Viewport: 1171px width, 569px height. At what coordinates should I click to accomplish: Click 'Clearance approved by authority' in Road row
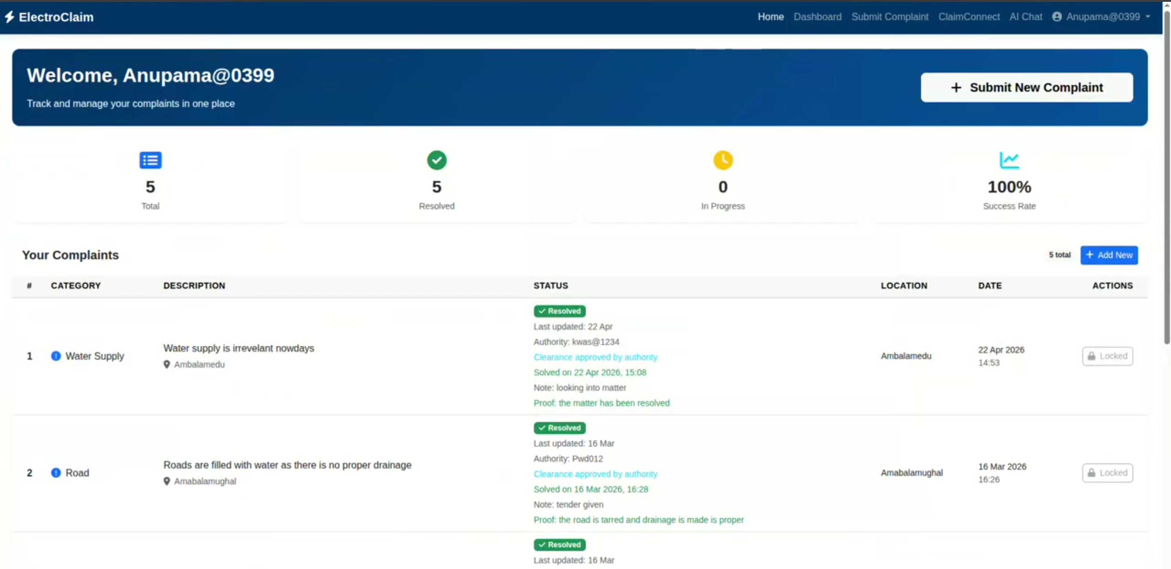[x=595, y=474]
